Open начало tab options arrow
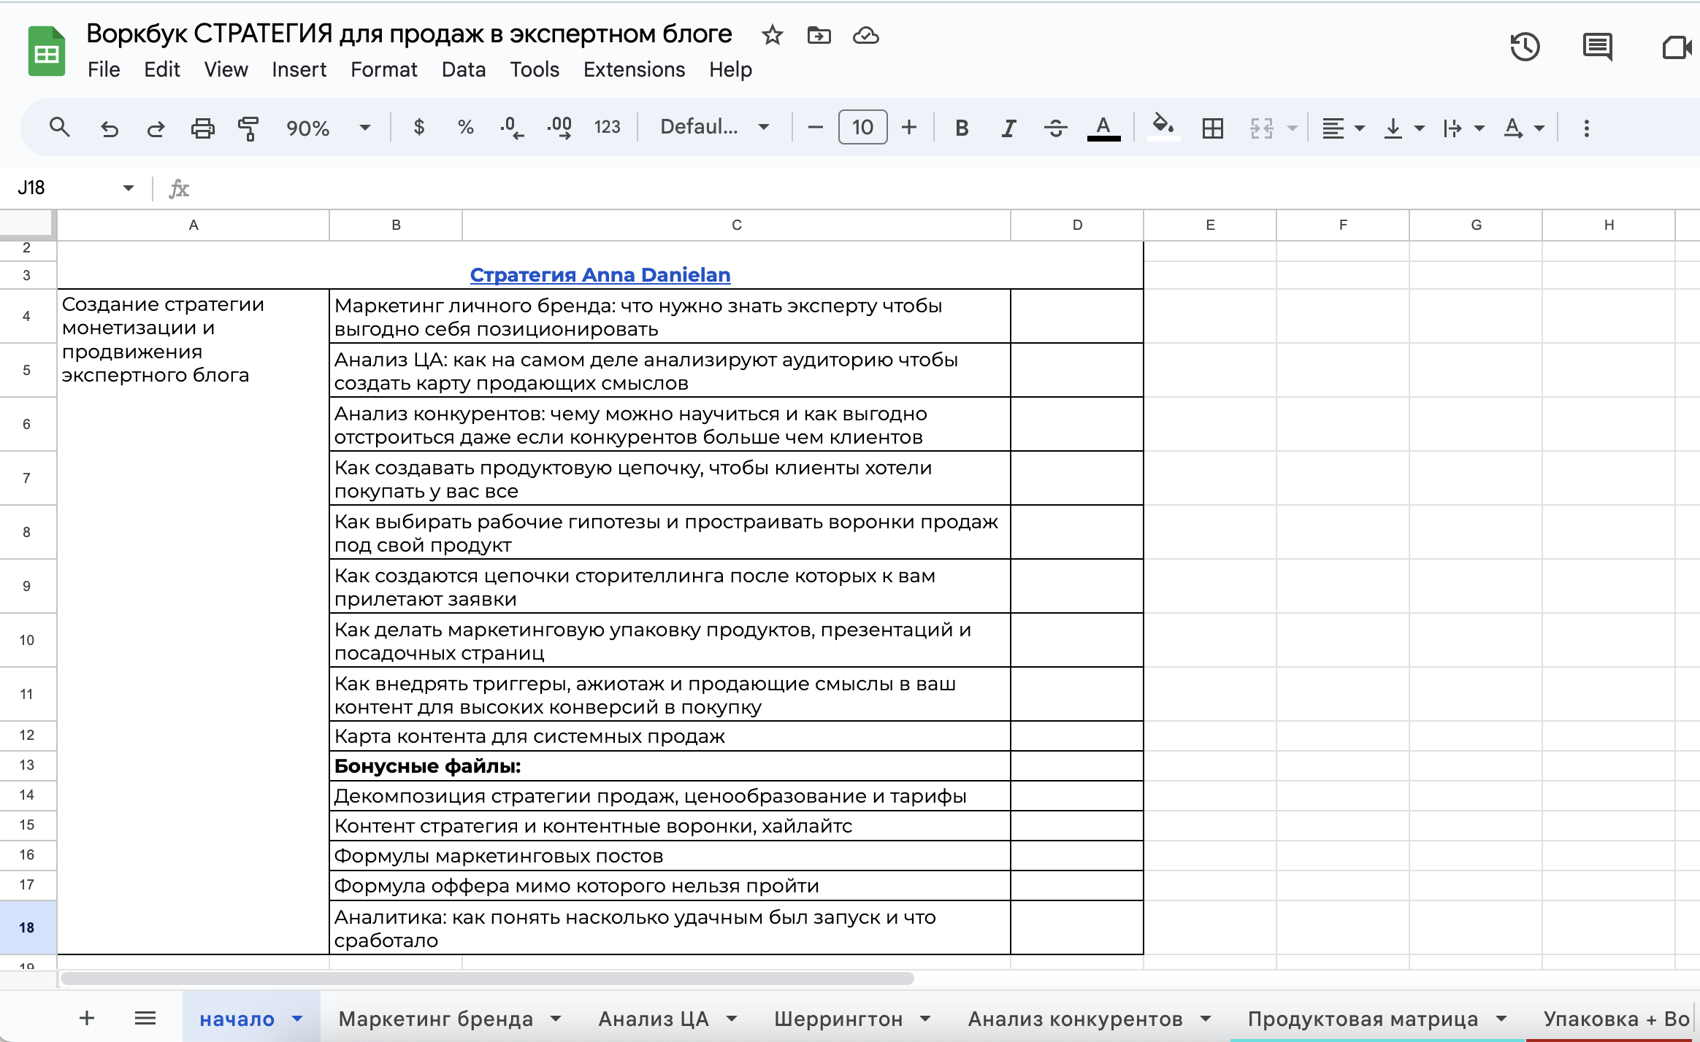Image resolution: width=1700 pixels, height=1042 pixels. [x=297, y=1019]
